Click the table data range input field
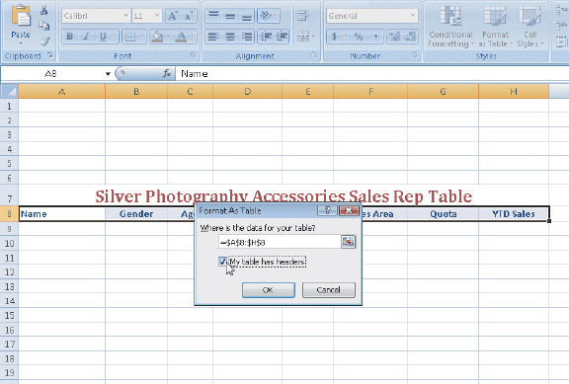 tap(279, 242)
